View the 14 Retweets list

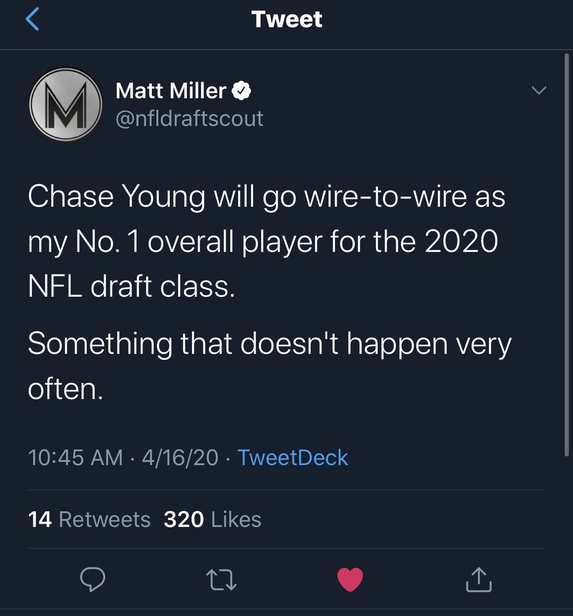tap(90, 519)
